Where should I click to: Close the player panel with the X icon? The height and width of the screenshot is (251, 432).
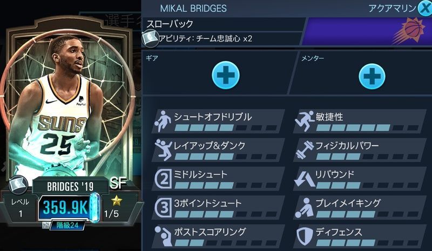pos(424,8)
